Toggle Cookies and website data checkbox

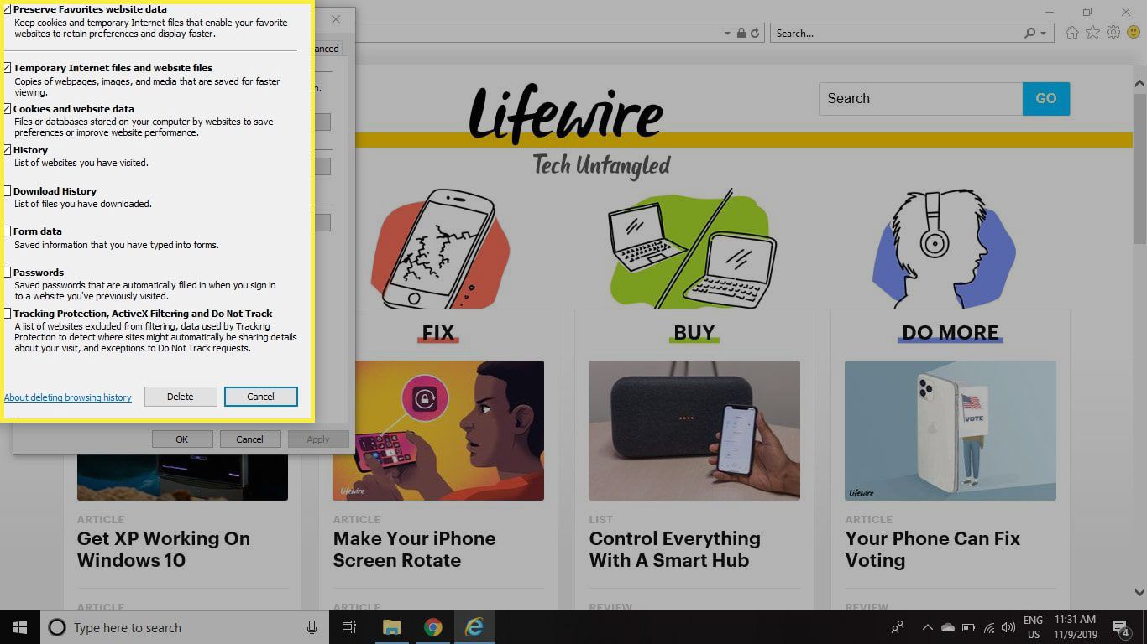[x=8, y=109]
